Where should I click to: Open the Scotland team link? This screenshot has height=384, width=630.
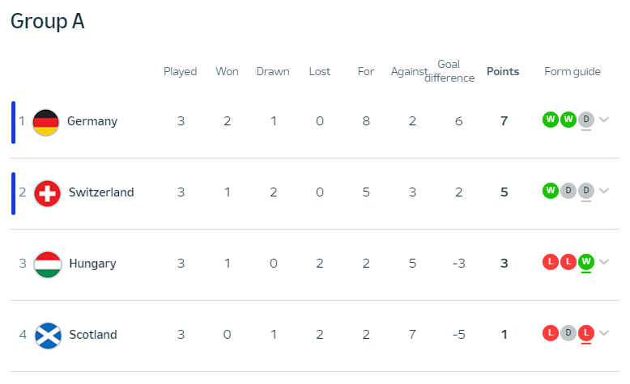(x=93, y=334)
